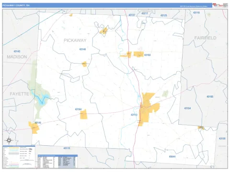Click ZIP code label 43164
This screenshot has height=172, width=230.
[x=78, y=109]
